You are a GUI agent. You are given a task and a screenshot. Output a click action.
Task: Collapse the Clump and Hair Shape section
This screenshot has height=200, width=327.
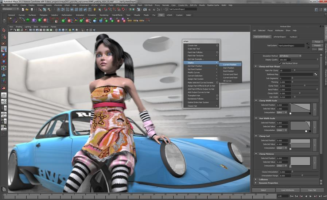point(256,66)
